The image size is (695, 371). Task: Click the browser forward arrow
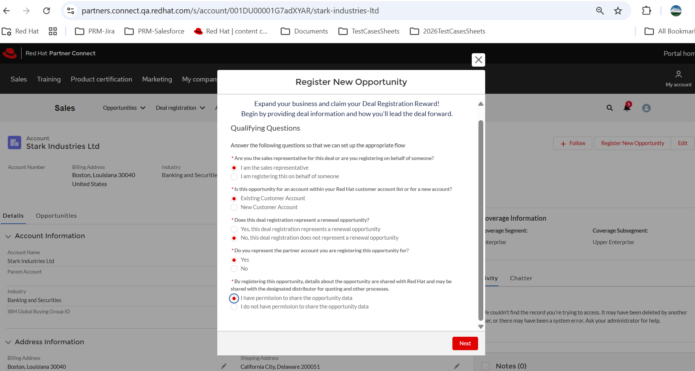point(26,11)
